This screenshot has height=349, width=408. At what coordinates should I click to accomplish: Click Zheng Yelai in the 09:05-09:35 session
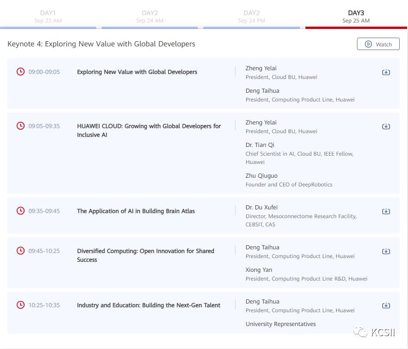[x=261, y=123]
